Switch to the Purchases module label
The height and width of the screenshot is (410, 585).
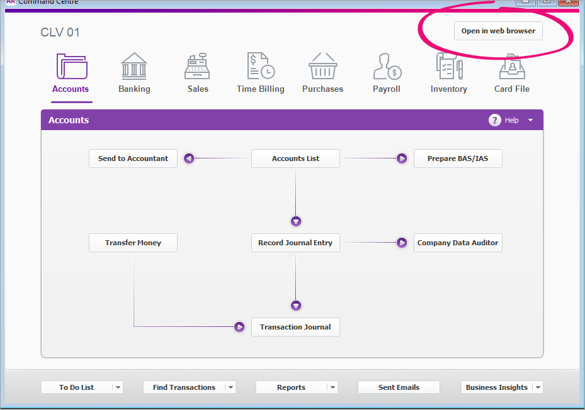(x=322, y=89)
